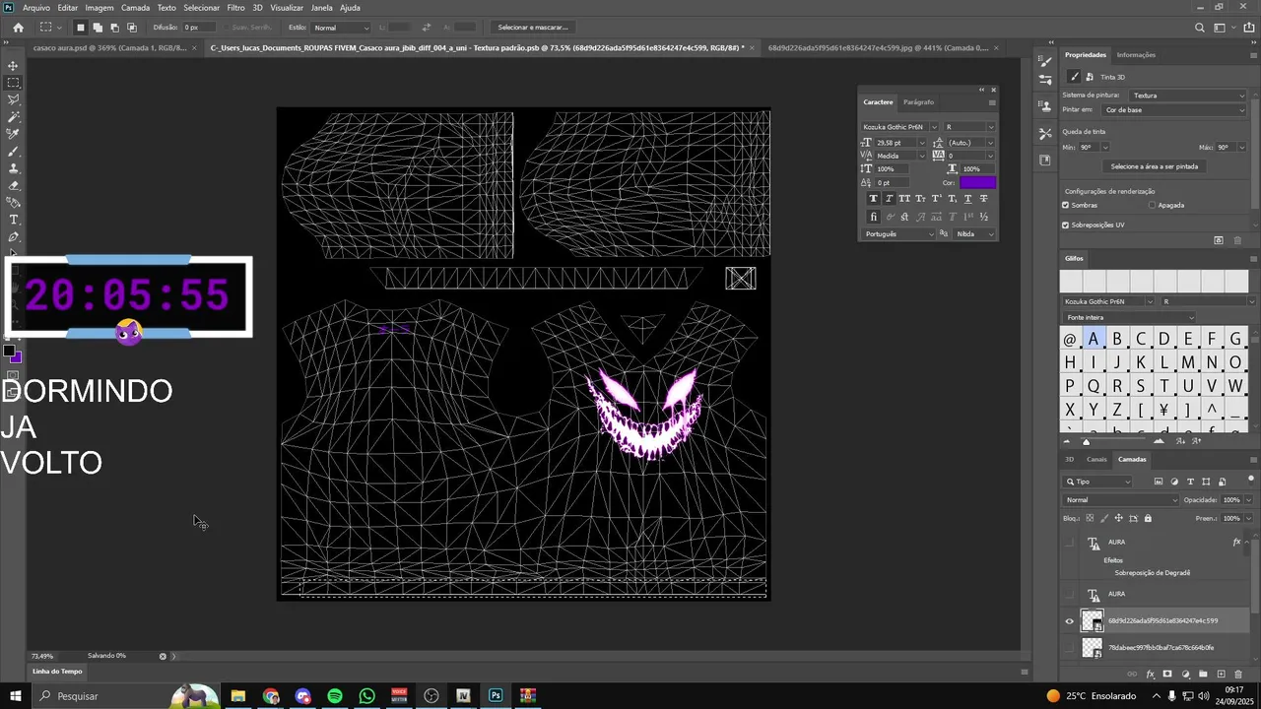The width and height of the screenshot is (1261, 709).
Task: Select the Brush tool
Action: (x=14, y=152)
